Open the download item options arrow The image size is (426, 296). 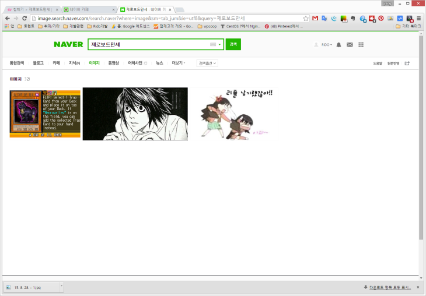tap(61, 286)
